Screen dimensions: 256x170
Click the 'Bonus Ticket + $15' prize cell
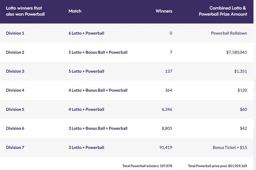[x=230, y=147]
